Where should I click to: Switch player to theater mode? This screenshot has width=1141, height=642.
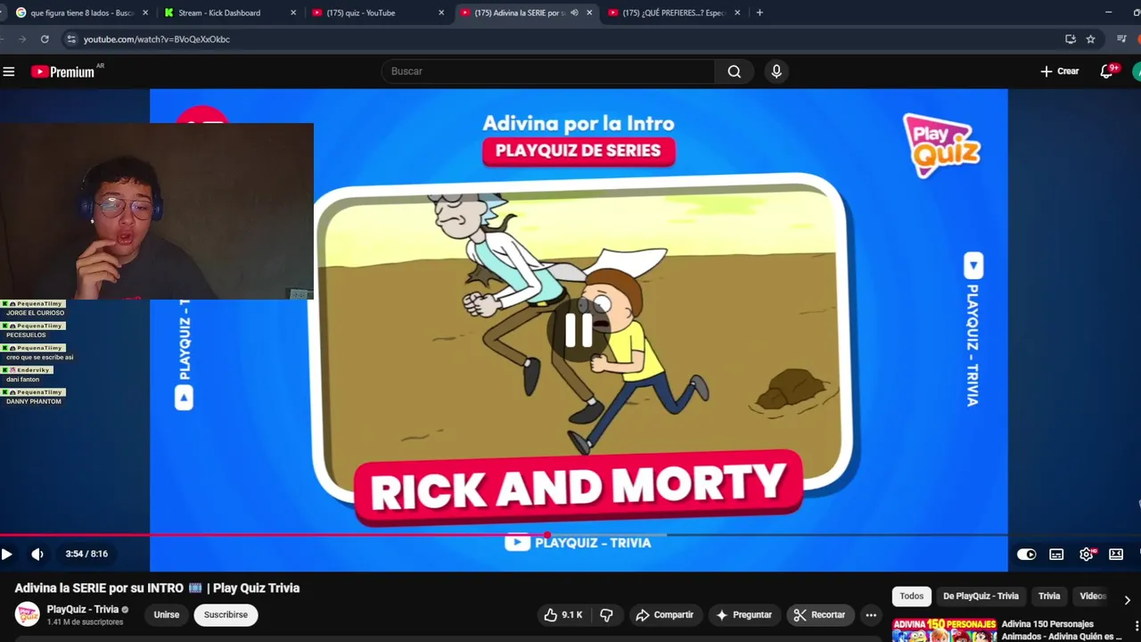click(1116, 554)
